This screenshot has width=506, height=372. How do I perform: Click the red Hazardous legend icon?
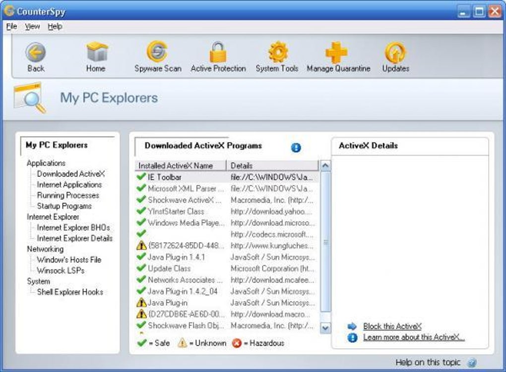pyautogui.click(x=237, y=343)
